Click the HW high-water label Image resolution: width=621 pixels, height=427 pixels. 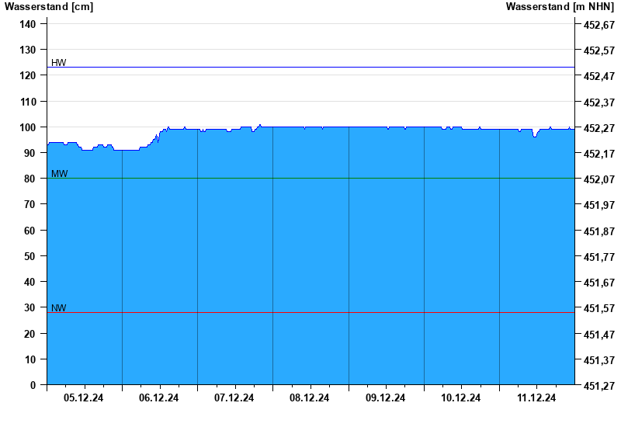click(x=59, y=62)
